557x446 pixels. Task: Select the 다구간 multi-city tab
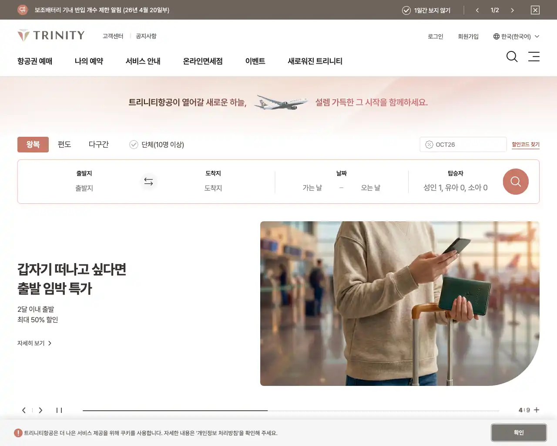[x=99, y=145]
